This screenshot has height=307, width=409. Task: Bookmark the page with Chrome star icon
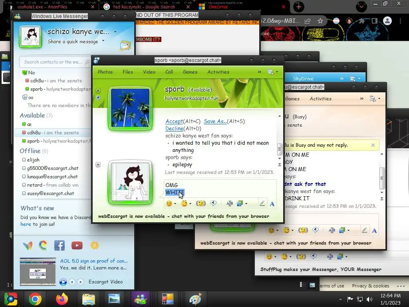tap(320, 21)
